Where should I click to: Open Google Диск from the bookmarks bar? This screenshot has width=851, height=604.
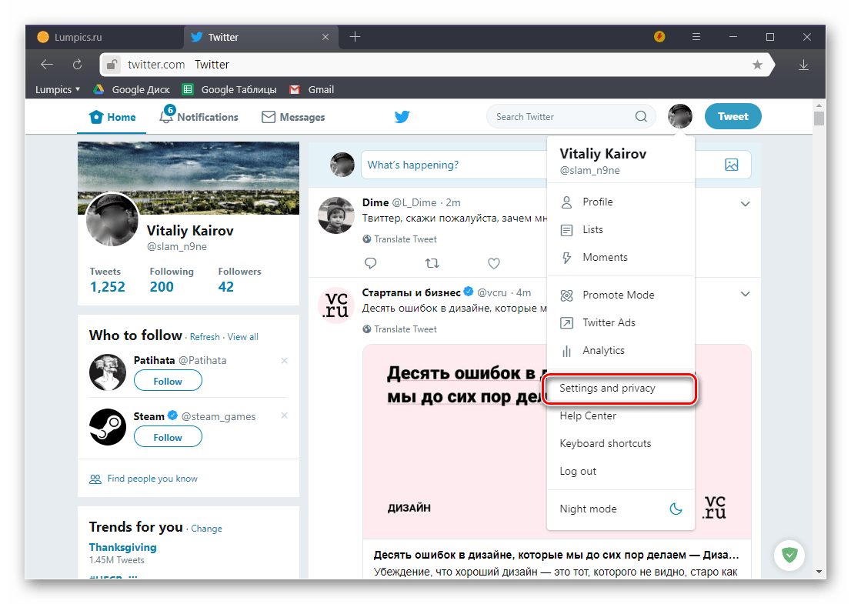point(98,89)
